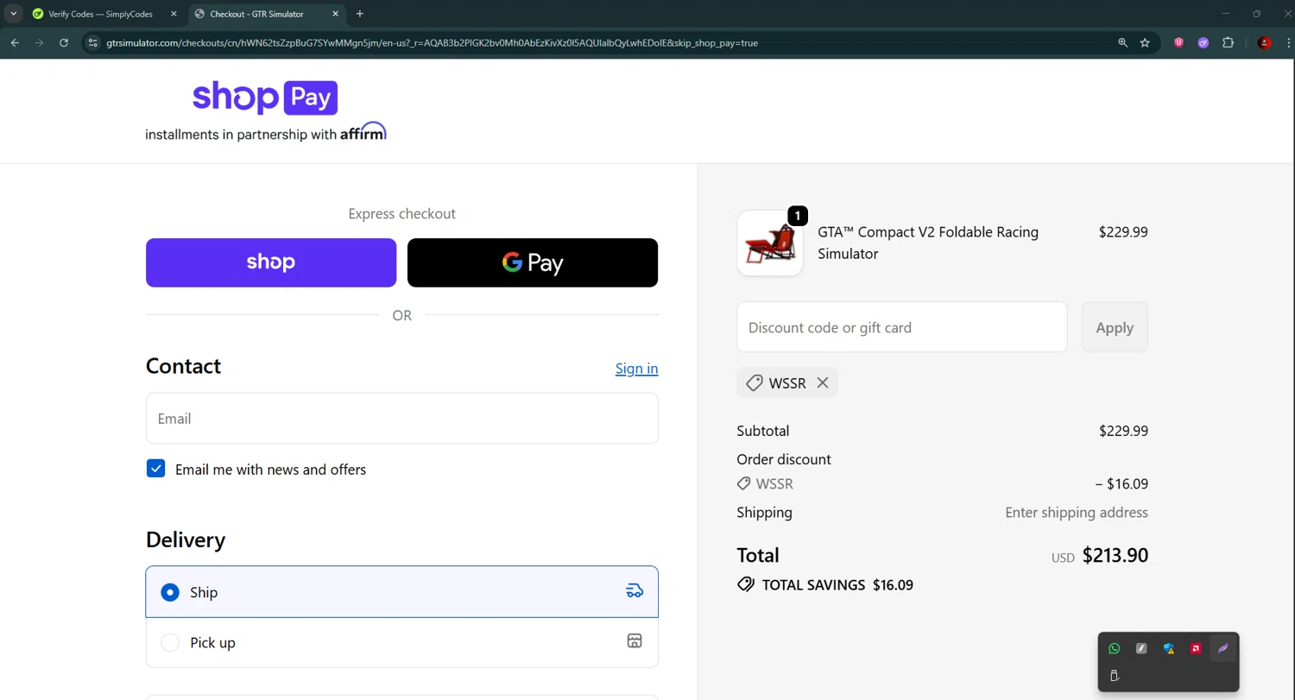Click the site information icon in address bar
The height and width of the screenshot is (700, 1295).
(93, 42)
